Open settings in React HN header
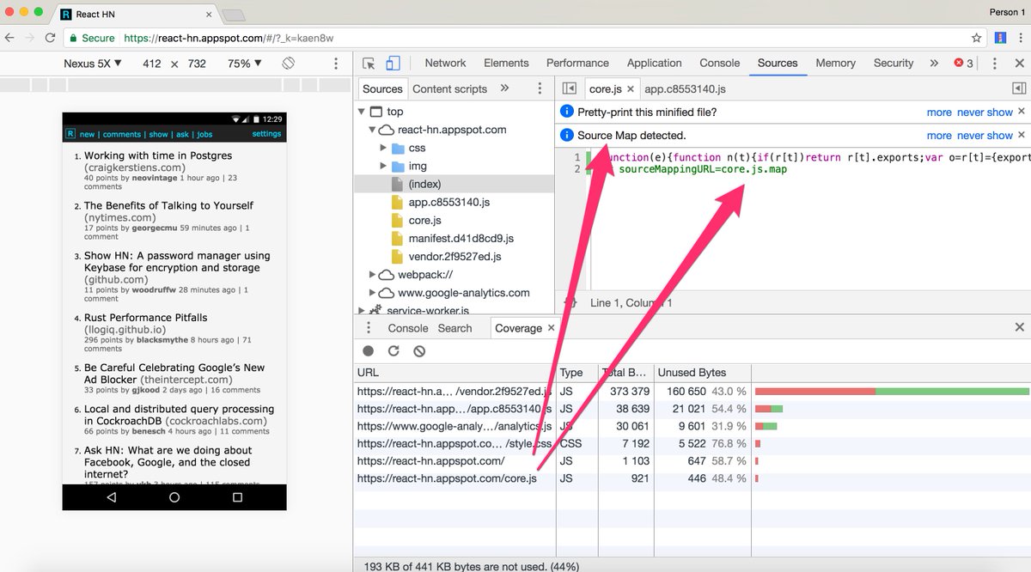The height and width of the screenshot is (572, 1031). (266, 134)
